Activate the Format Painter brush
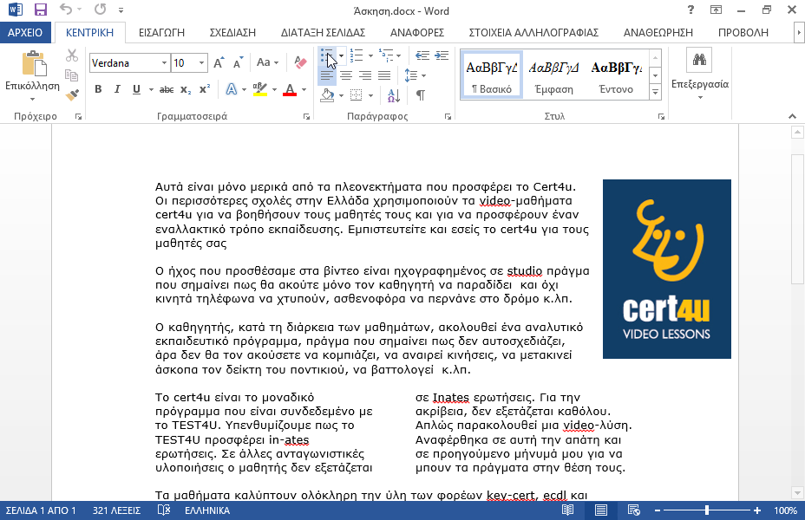805x520 pixels. click(72, 94)
